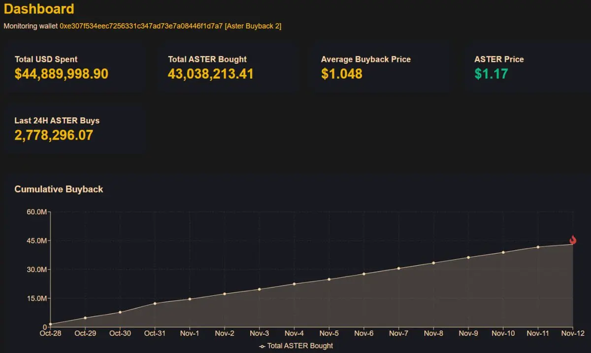Click the Oct-28 data point on chart
The image size is (591, 353).
50,324
